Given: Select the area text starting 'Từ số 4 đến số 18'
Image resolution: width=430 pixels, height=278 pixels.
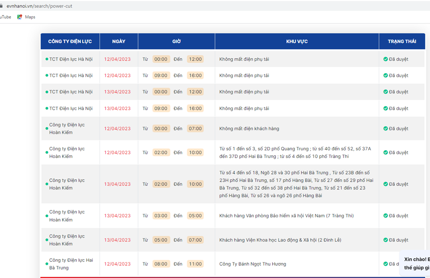Looking at the screenshot, I should (x=296, y=184).
